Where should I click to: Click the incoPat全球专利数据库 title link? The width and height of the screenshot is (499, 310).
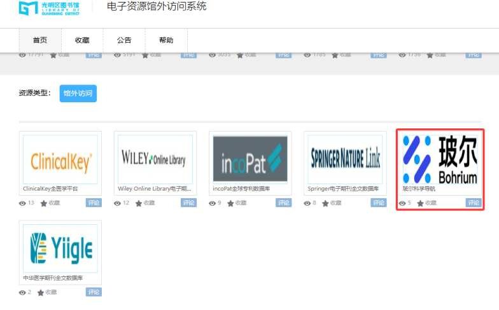(241, 189)
